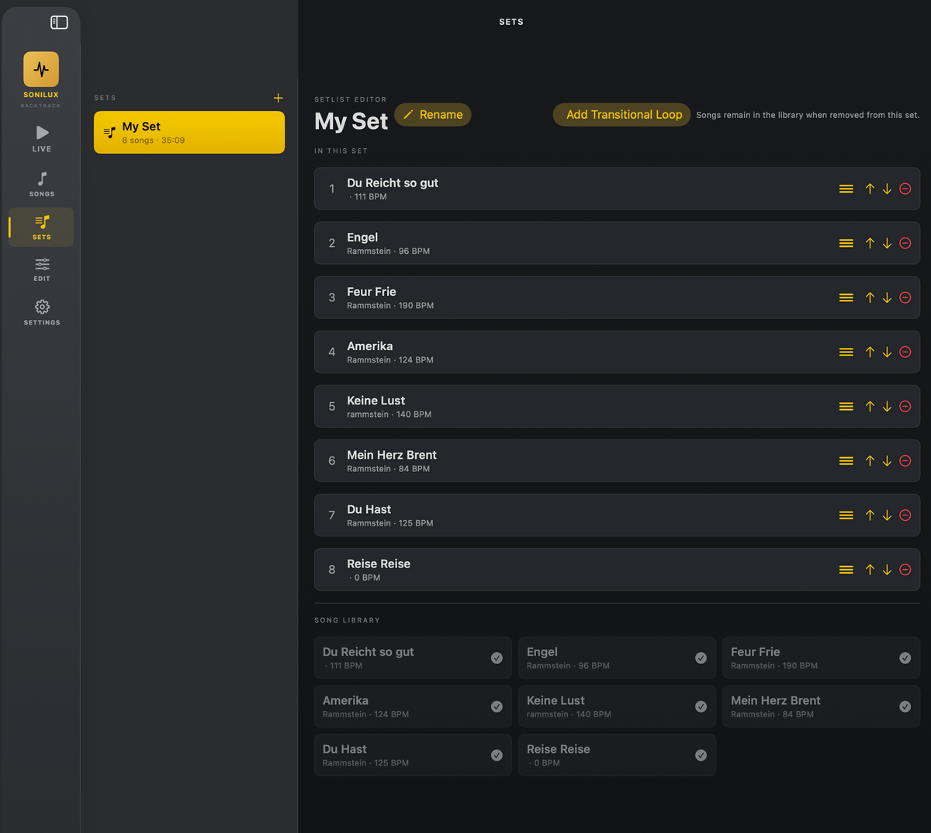
Task: Toggle Amerika checkmark in song library
Action: [497, 706]
